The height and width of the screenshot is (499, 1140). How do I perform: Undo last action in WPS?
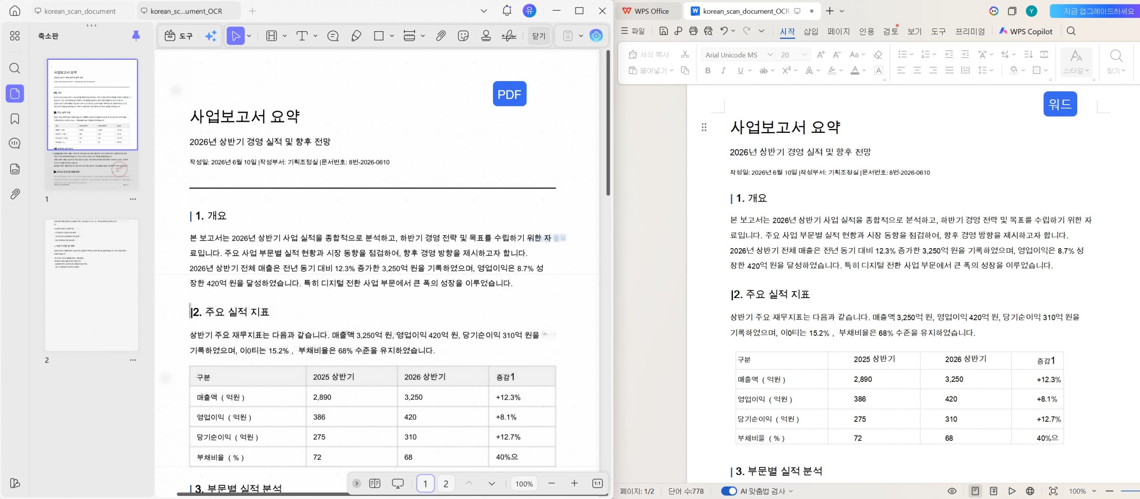tap(724, 31)
